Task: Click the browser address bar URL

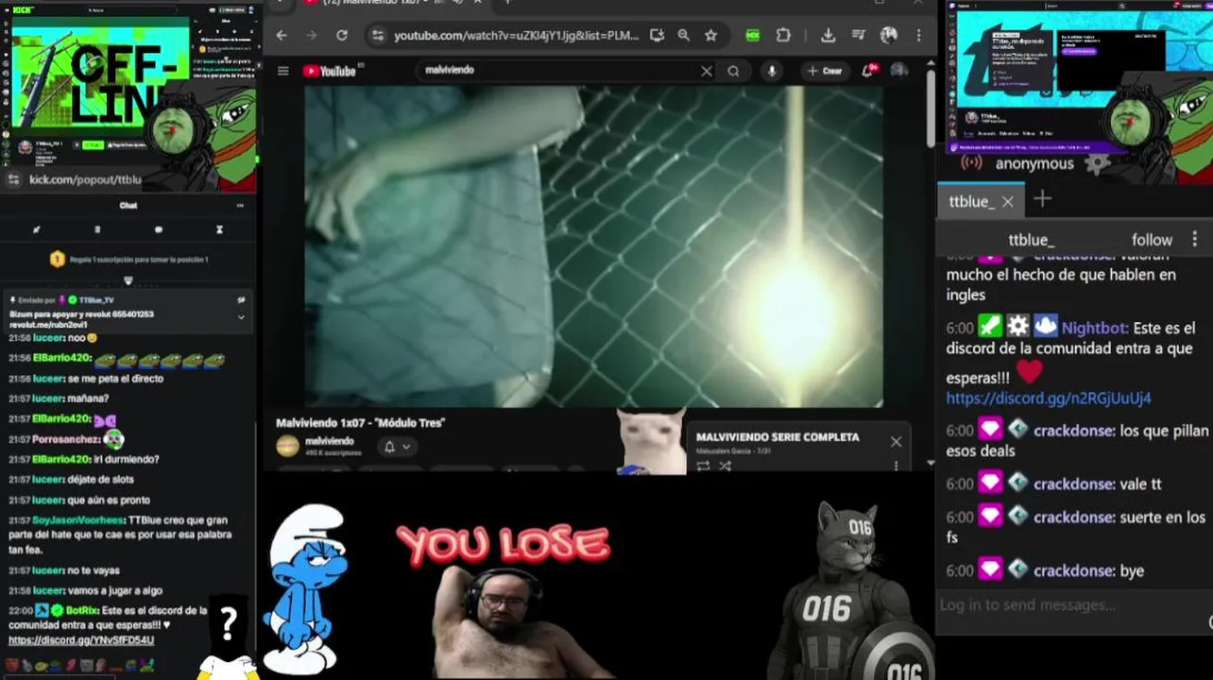Action: 517,36
